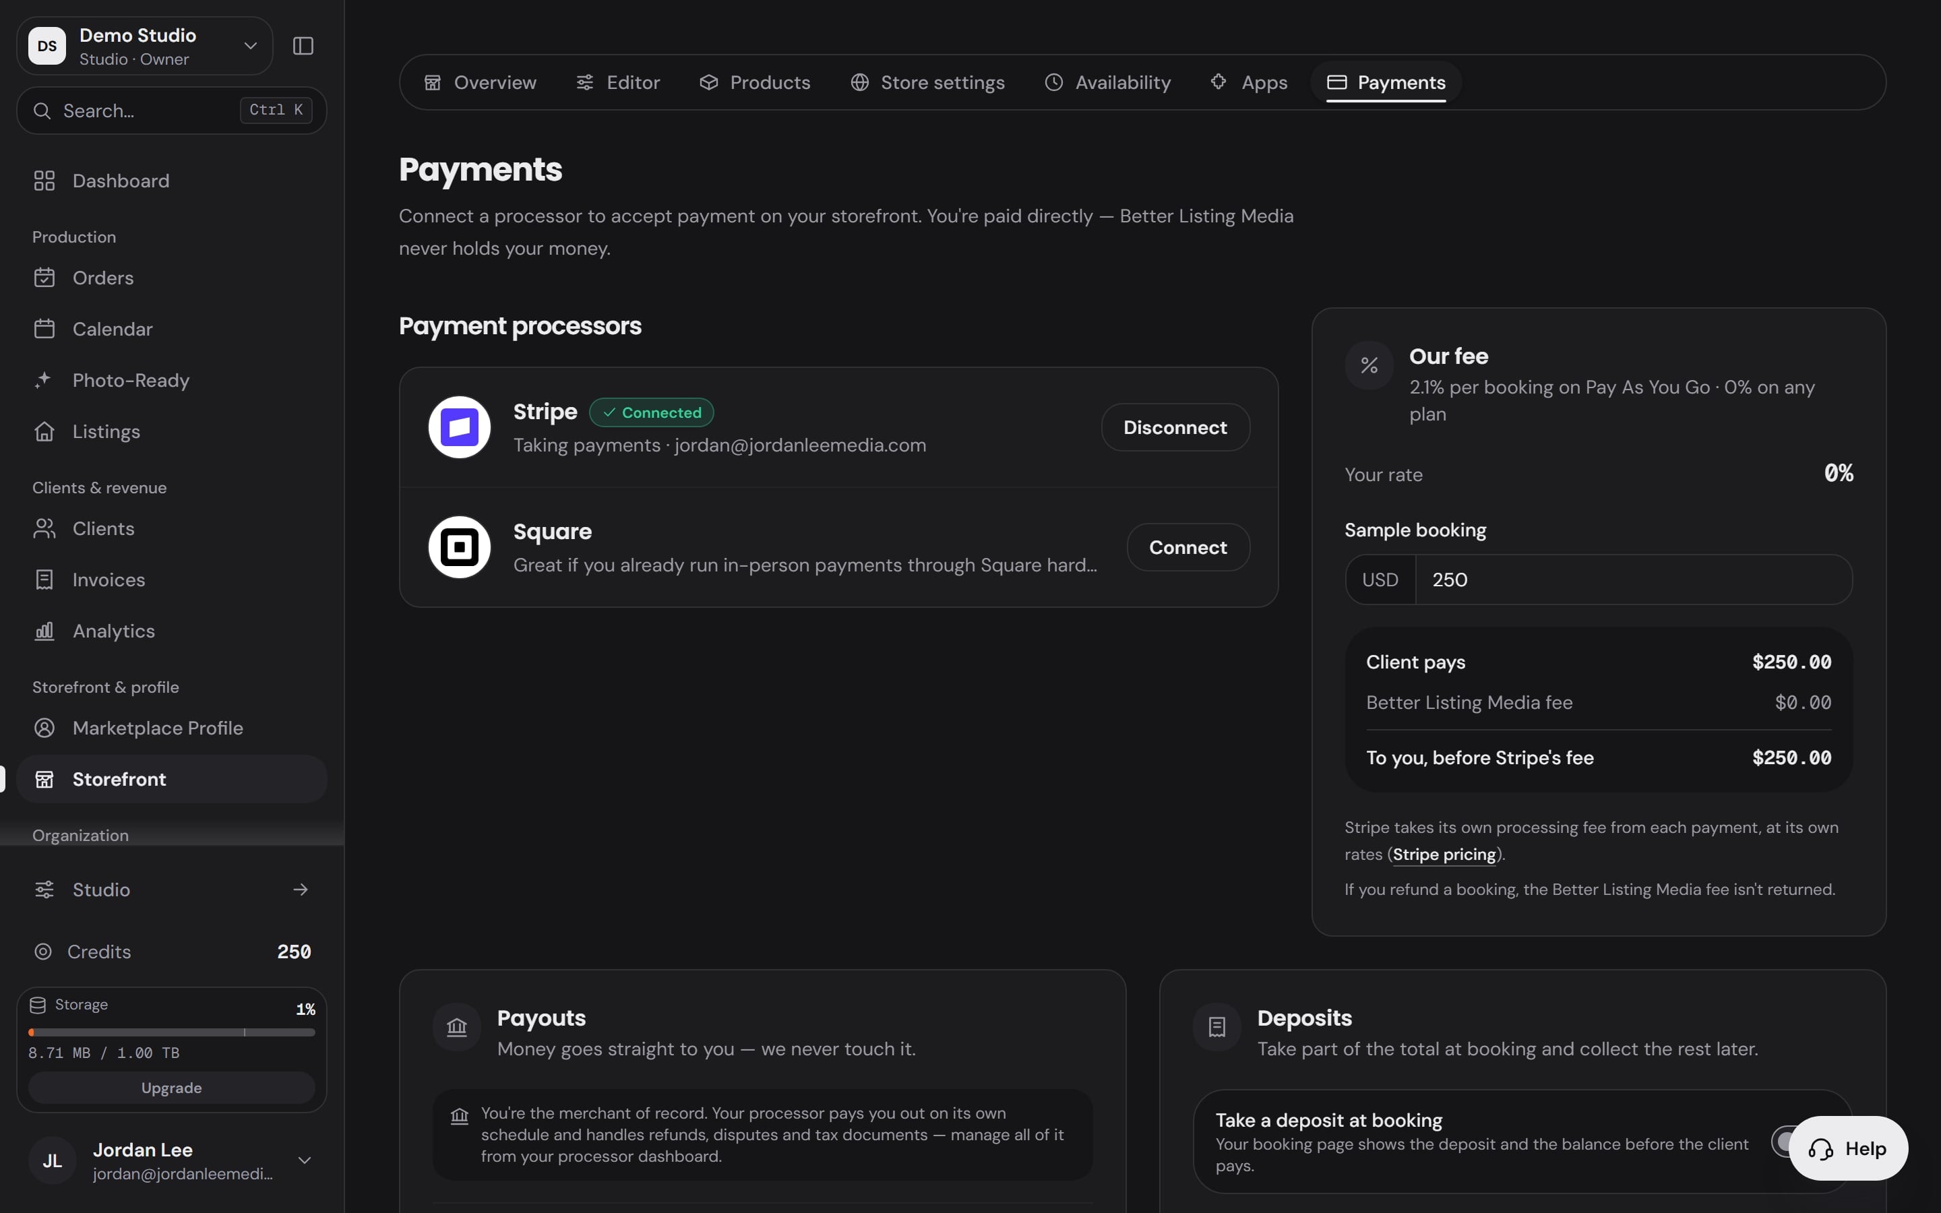Focus the Search field

point(172,111)
